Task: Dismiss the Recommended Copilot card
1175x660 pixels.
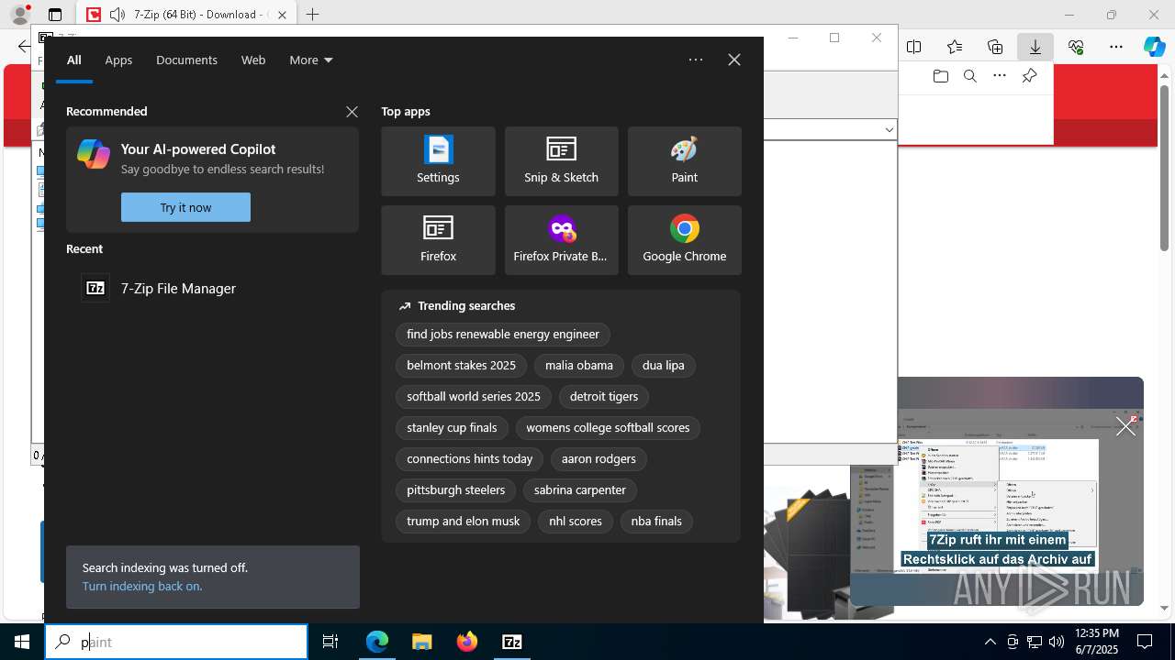Action: [x=352, y=112]
